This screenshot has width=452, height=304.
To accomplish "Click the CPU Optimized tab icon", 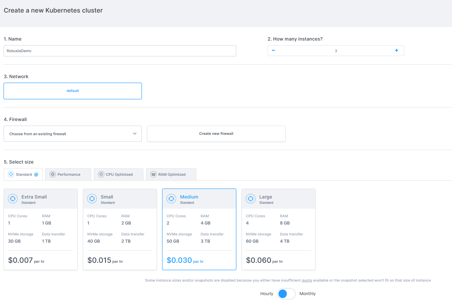I will (x=101, y=174).
